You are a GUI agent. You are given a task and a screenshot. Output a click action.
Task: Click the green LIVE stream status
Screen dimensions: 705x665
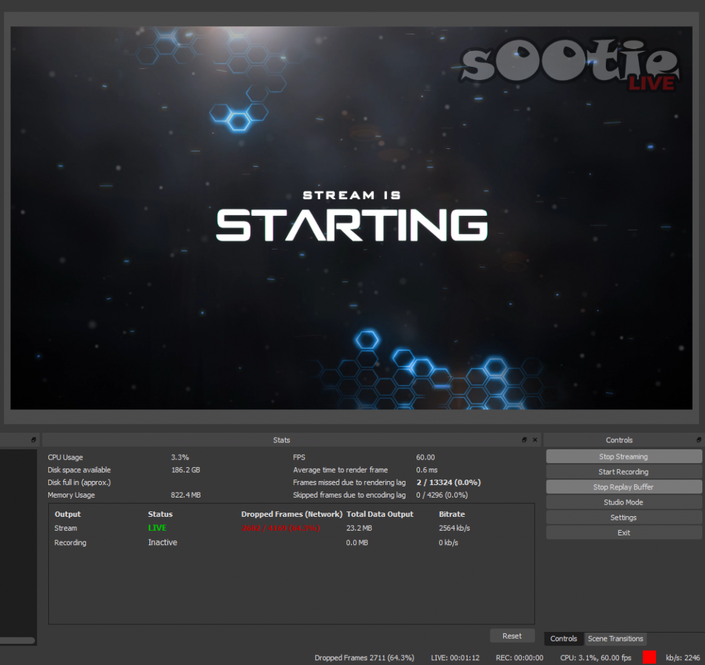pyautogui.click(x=157, y=528)
